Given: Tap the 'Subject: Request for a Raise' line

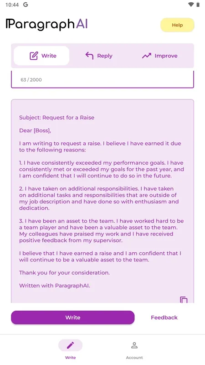Looking at the screenshot, I should click(56, 118).
